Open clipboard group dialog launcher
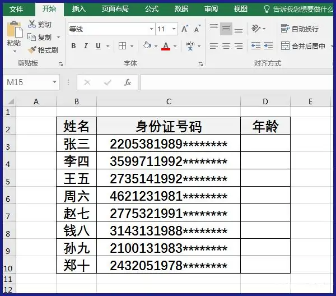The height and width of the screenshot is (296, 336). tap(60, 64)
